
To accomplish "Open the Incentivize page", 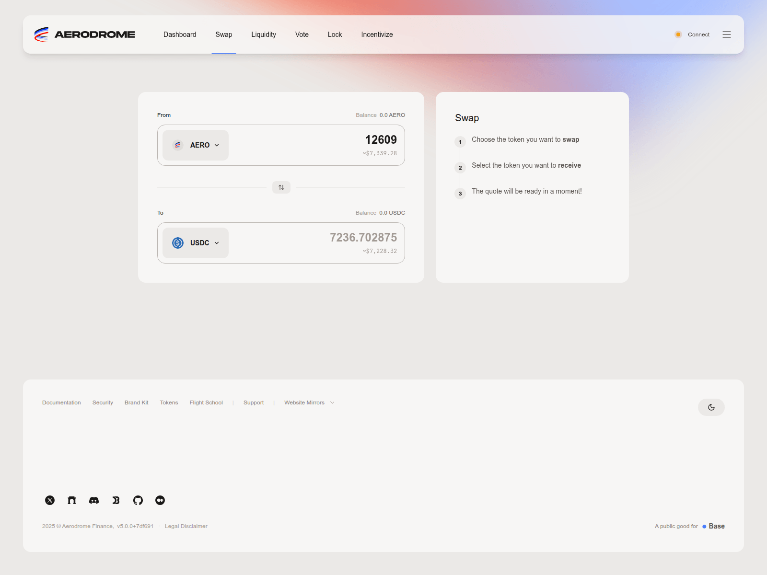I will 377,34.
